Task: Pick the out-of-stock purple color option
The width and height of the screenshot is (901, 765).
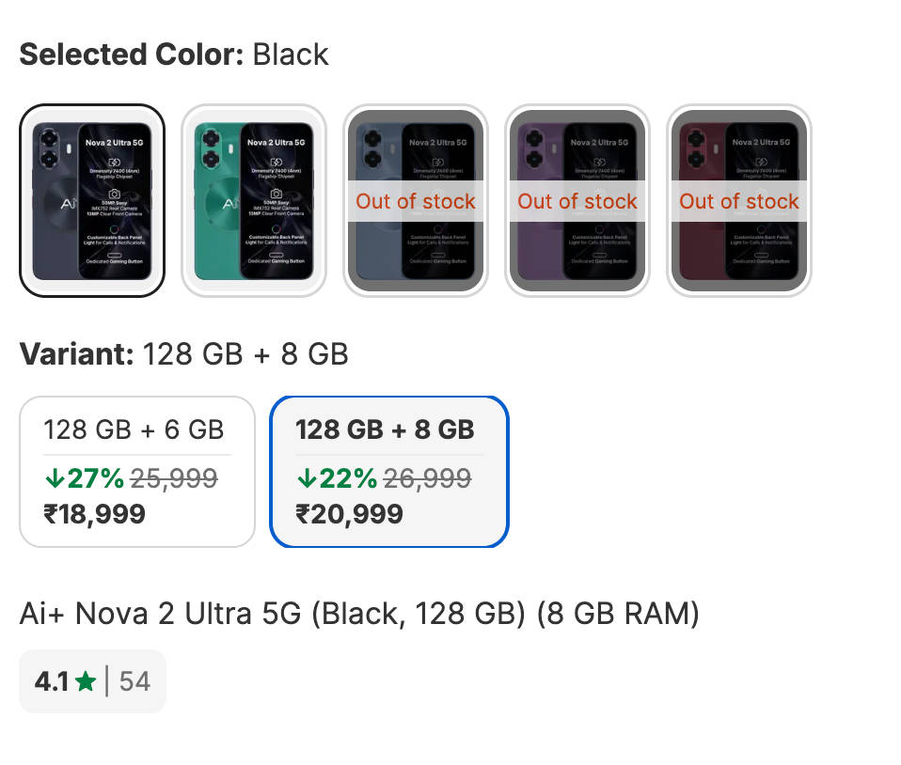Action: 577,201
